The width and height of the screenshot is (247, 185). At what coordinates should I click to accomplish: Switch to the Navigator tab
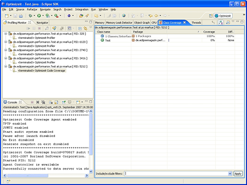click(42, 23)
